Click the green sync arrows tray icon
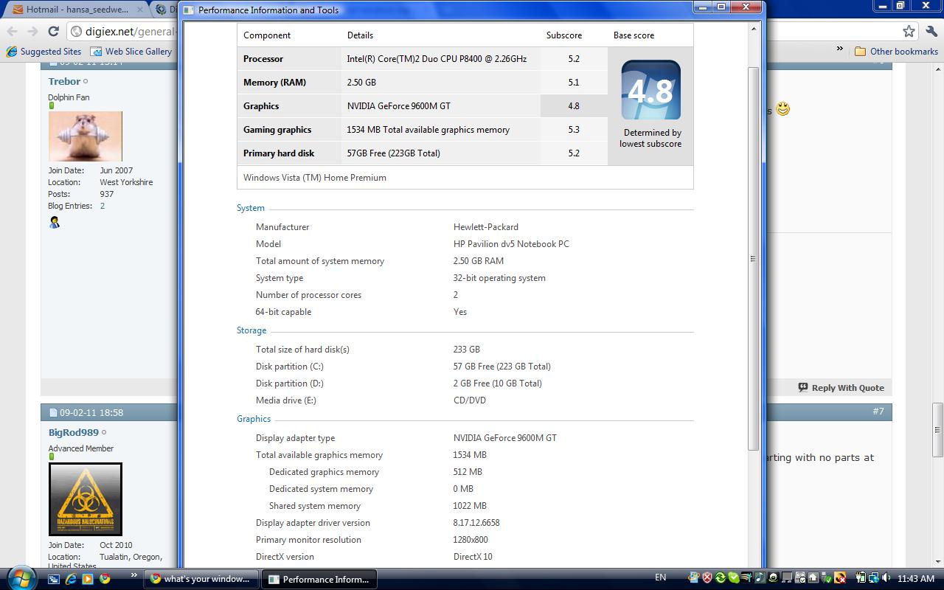Image resolution: width=944 pixels, height=590 pixels. [721, 577]
